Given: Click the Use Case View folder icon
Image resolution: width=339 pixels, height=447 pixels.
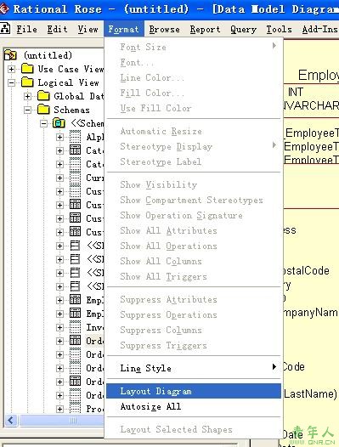Looking at the screenshot, I should (x=27, y=69).
